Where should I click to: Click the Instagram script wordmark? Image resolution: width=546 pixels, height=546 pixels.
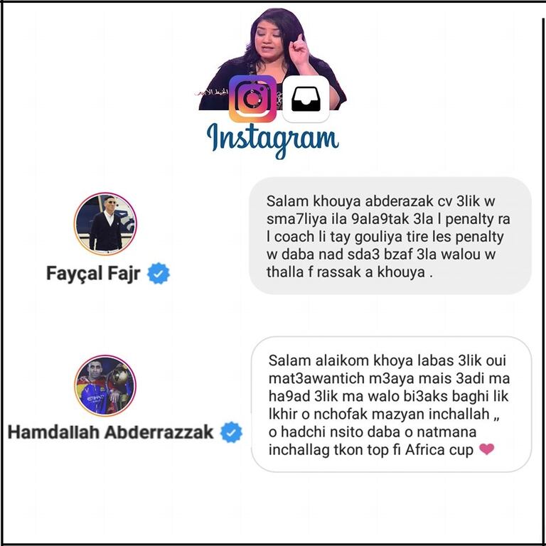272,140
